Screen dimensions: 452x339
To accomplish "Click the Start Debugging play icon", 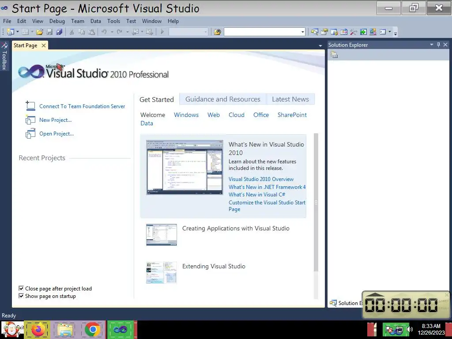I will (162, 32).
